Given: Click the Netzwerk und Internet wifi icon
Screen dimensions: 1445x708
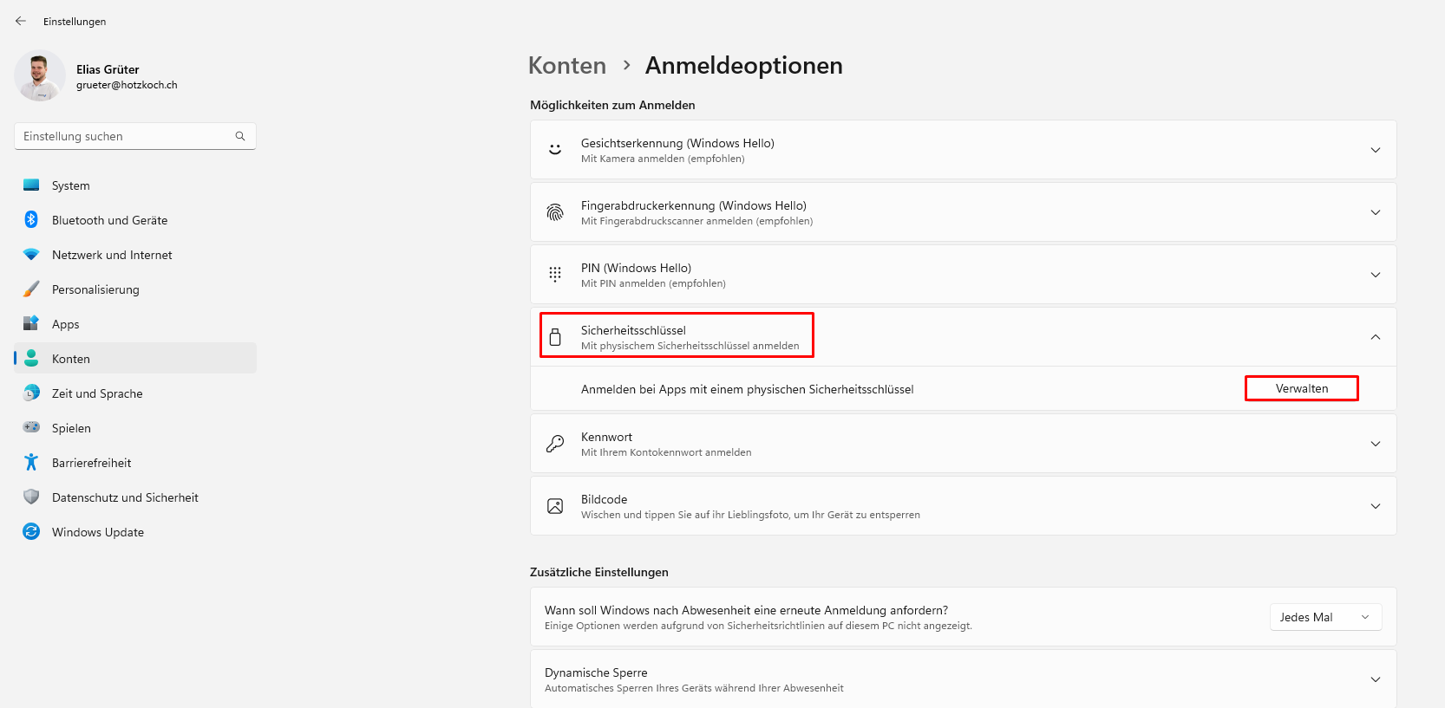Looking at the screenshot, I should (x=31, y=255).
